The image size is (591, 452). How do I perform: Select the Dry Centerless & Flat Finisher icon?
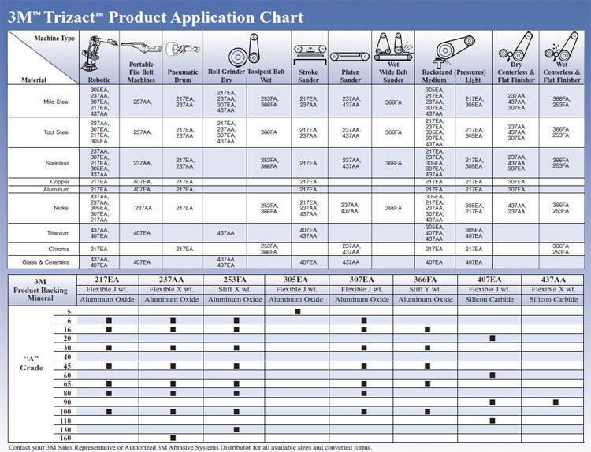516,49
